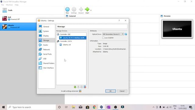
Task: Open the Audio settings category
Action: point(47,45)
